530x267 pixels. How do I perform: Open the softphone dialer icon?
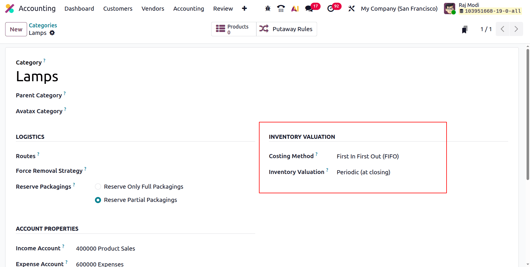pos(281,8)
